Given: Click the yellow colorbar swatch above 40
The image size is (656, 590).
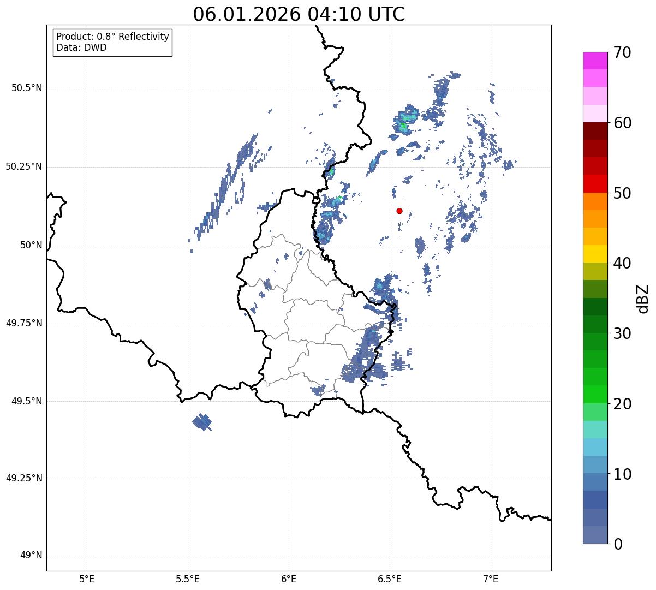Looking at the screenshot, I should (595, 254).
